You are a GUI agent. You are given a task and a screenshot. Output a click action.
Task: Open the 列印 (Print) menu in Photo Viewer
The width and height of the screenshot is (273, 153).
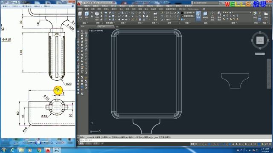pyautogui.click(x=16, y=6)
